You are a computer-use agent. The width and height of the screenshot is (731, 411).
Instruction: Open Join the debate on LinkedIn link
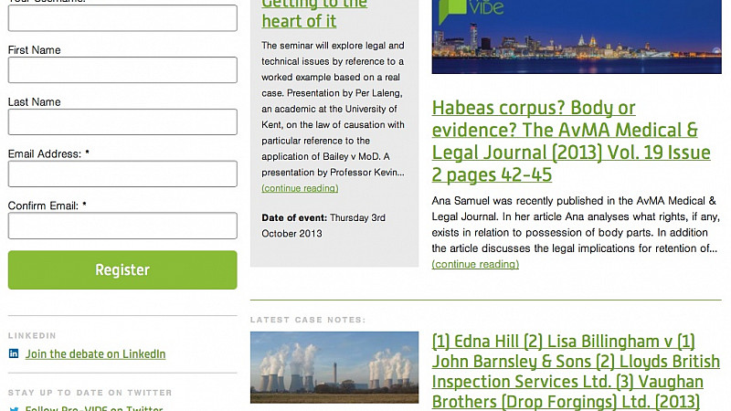[x=96, y=354]
